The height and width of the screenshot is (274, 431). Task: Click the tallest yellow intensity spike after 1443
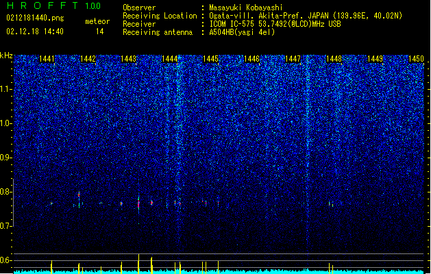tap(138, 264)
